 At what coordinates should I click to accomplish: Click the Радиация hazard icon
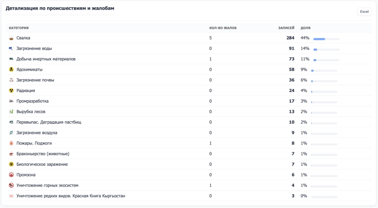11,91
